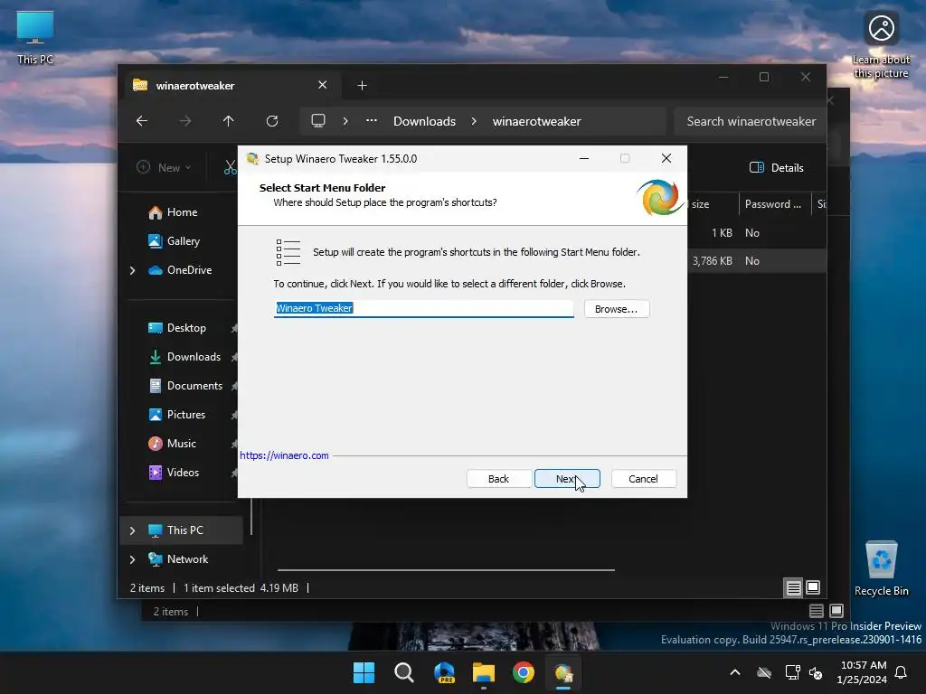Click the muted volume tray icon
Viewport: 926px width, 694px height.
click(816, 672)
